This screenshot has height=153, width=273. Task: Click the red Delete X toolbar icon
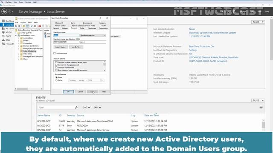pyautogui.click(x=40, y=26)
